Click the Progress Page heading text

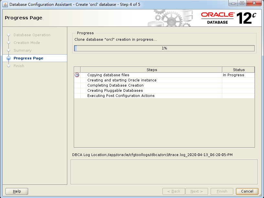[x=24, y=18]
